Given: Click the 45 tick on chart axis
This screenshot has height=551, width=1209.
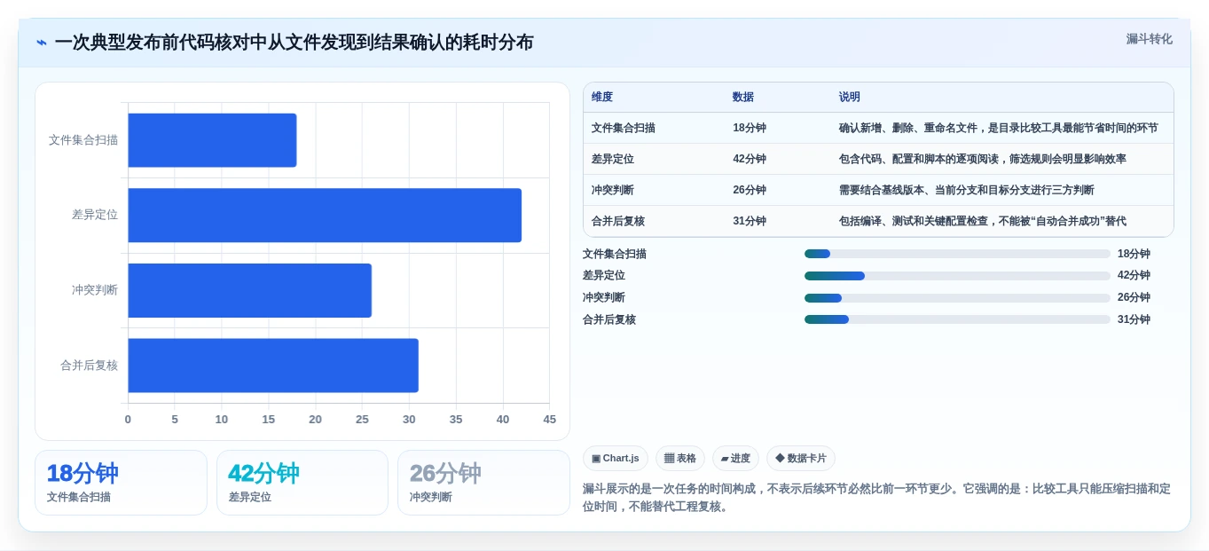Looking at the screenshot, I should (x=550, y=420).
